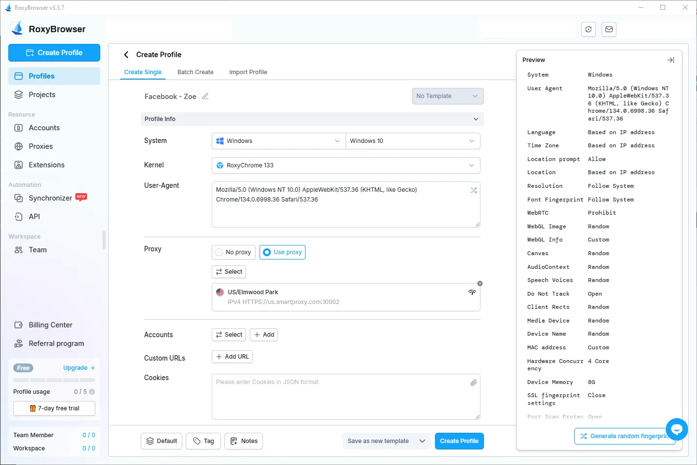Select No proxy option

tap(234, 252)
